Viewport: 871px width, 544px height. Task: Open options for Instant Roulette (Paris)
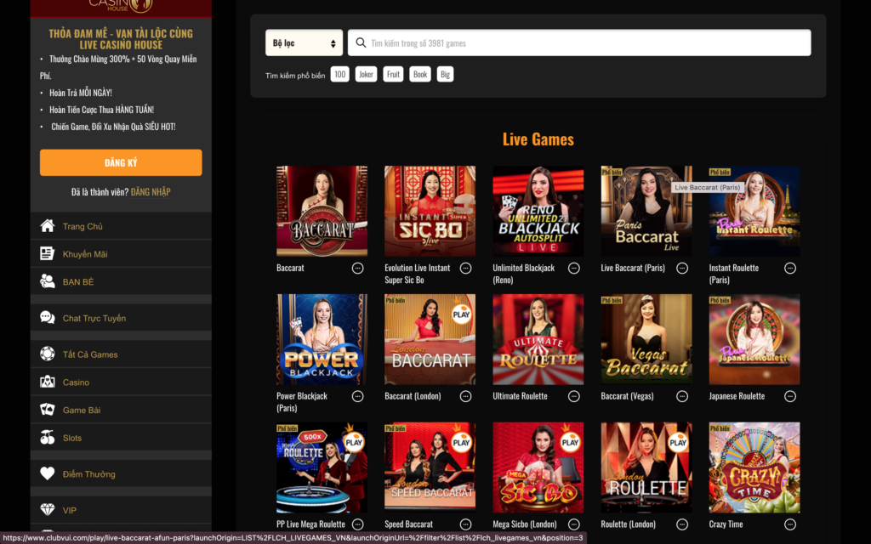click(790, 268)
